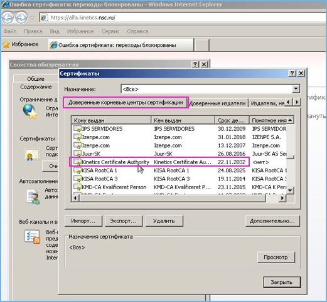The image size is (327, 302).
Task: Click the tab strip right scroll arrow
Action: tap(297, 102)
